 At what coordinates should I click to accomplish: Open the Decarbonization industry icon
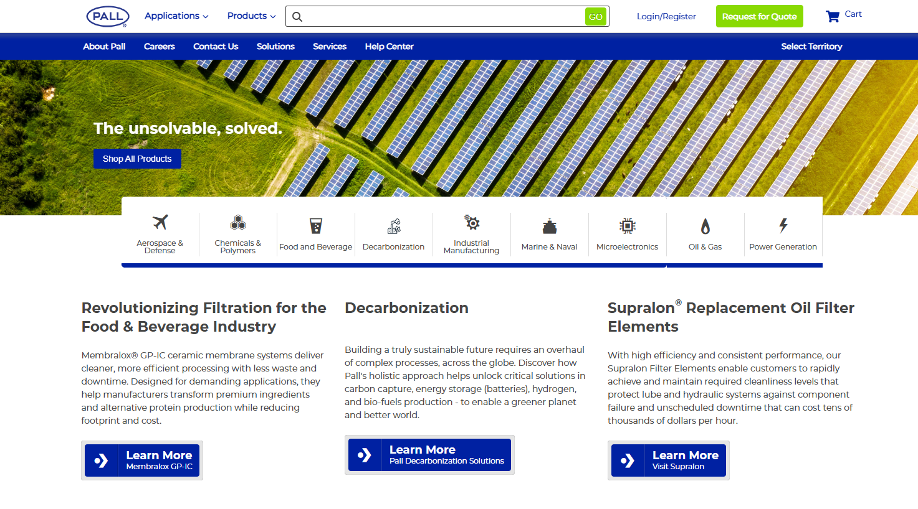[394, 226]
